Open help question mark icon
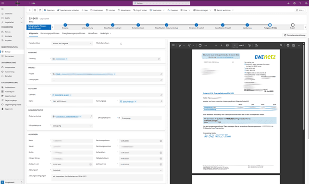Screen dimensions: 309x184 click(300, 3)
